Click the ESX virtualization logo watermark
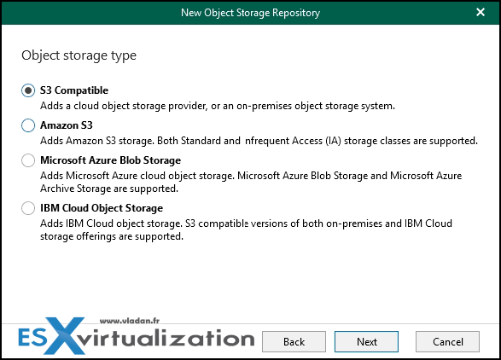The image size is (501, 360). (x=136, y=336)
